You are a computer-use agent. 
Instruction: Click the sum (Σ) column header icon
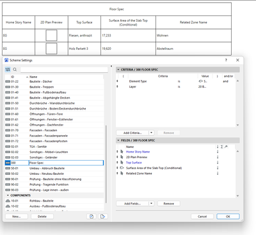(x=222, y=147)
